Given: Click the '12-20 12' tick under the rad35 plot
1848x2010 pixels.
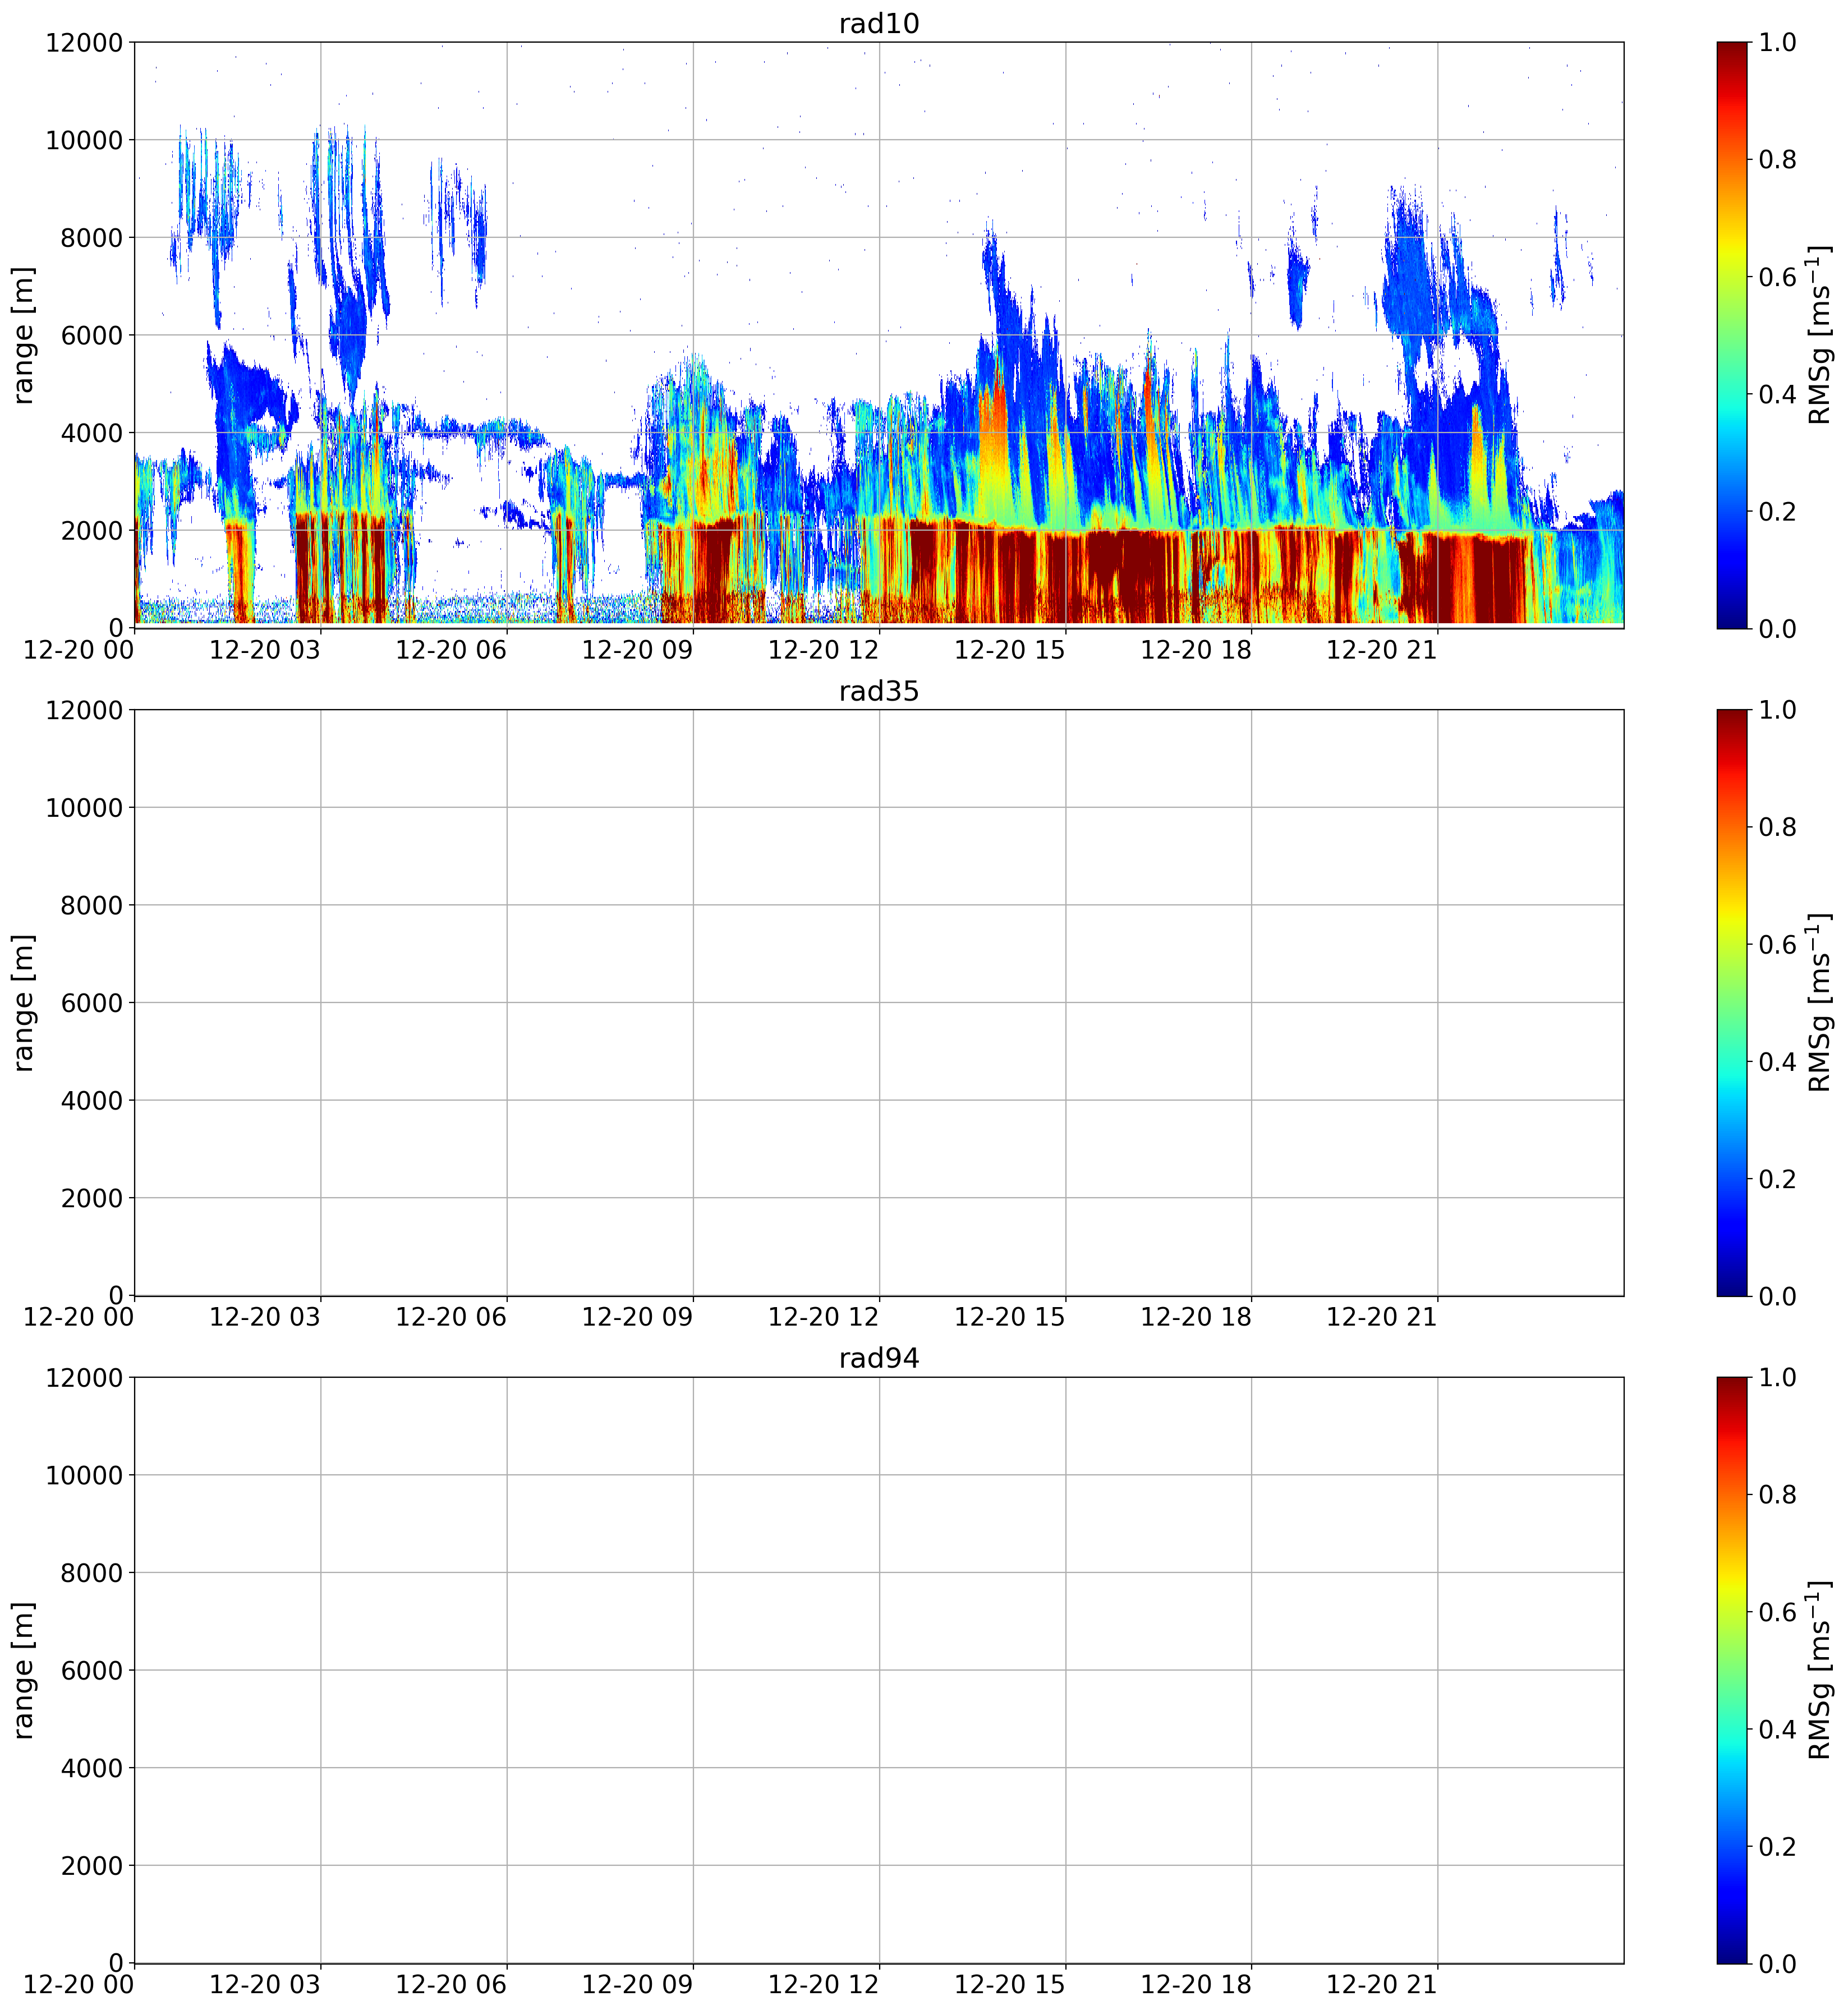Looking at the screenshot, I should (x=824, y=1317).
